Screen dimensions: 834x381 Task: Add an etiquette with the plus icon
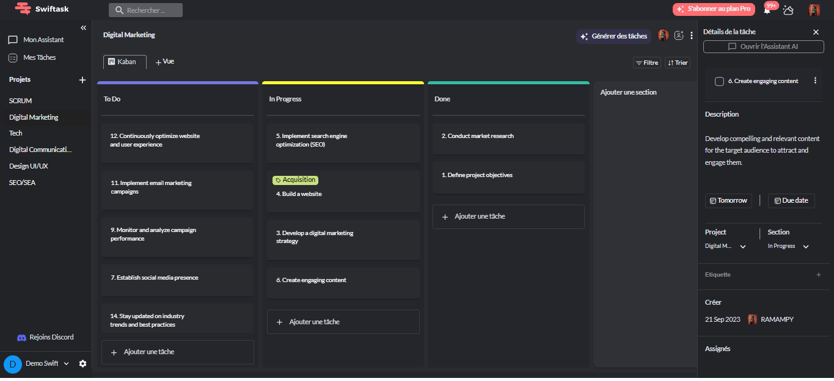click(819, 275)
